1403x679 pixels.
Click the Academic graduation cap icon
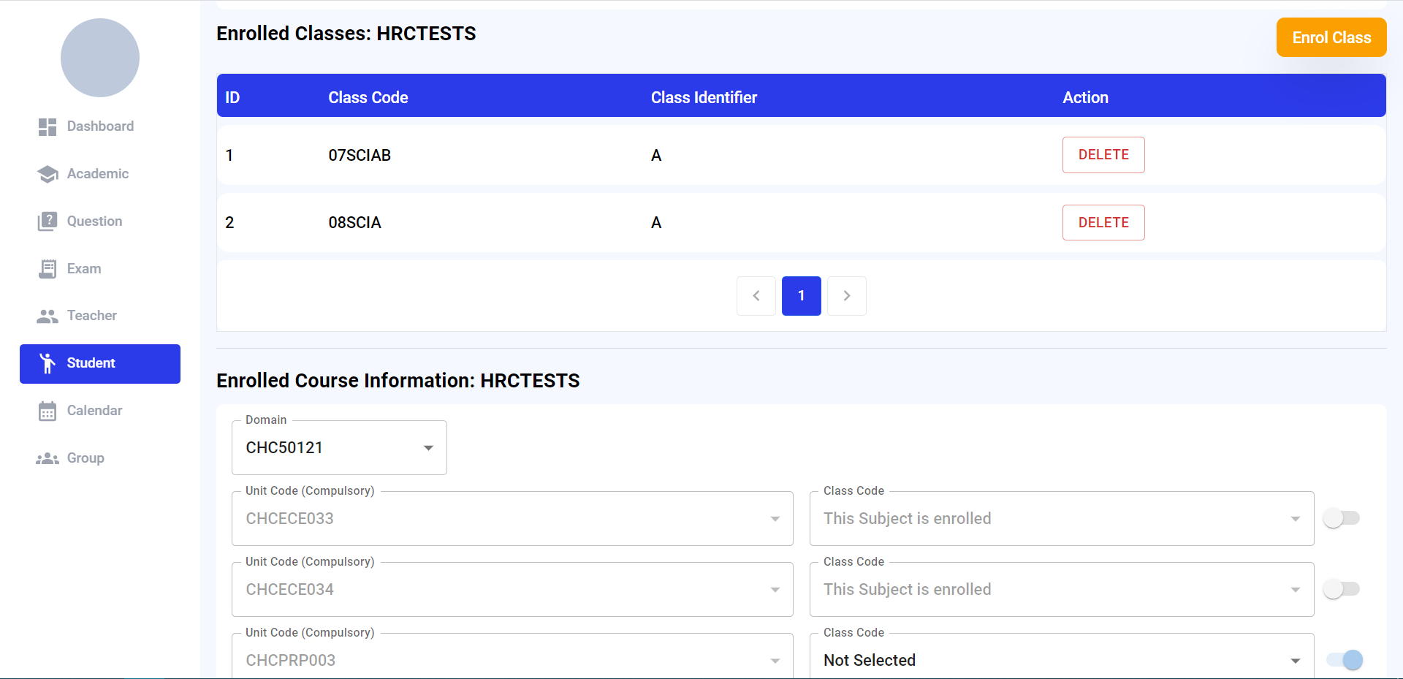[47, 174]
